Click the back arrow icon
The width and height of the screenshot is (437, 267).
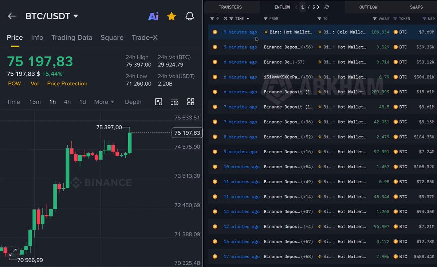[x=12, y=16]
